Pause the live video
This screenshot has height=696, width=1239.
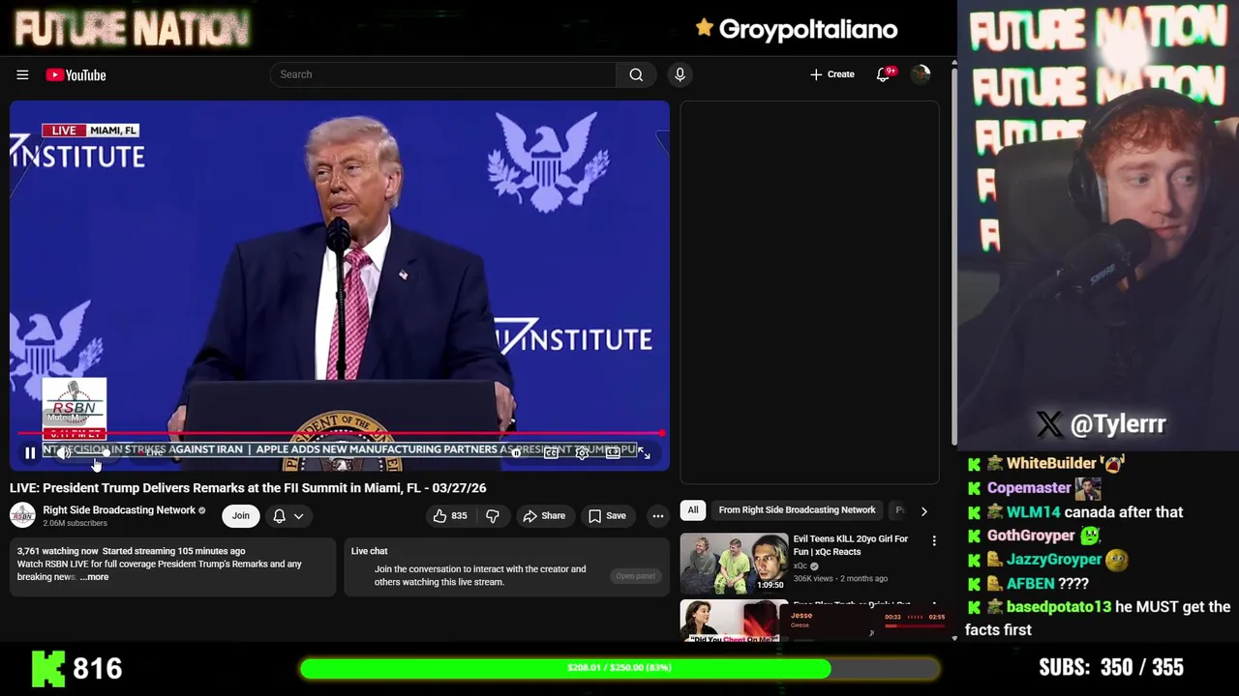(x=30, y=452)
